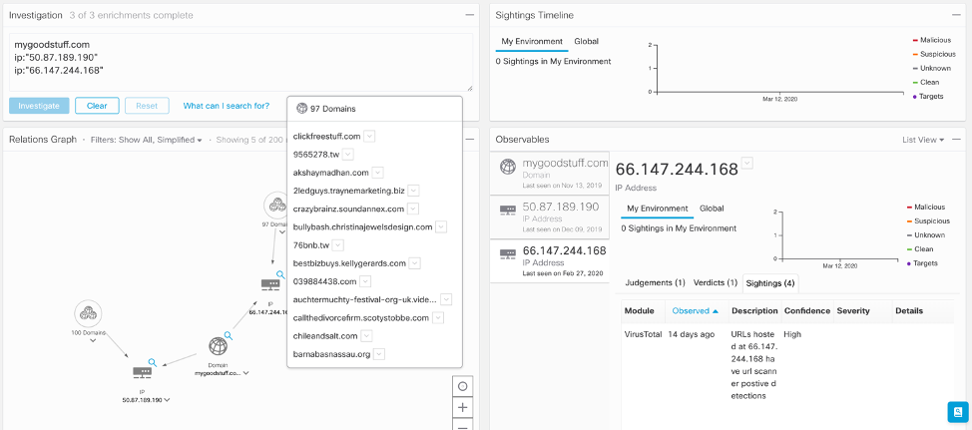Click the 50.87.189.190 IP node icon
Image resolution: width=972 pixels, height=430 pixels.
click(x=142, y=372)
